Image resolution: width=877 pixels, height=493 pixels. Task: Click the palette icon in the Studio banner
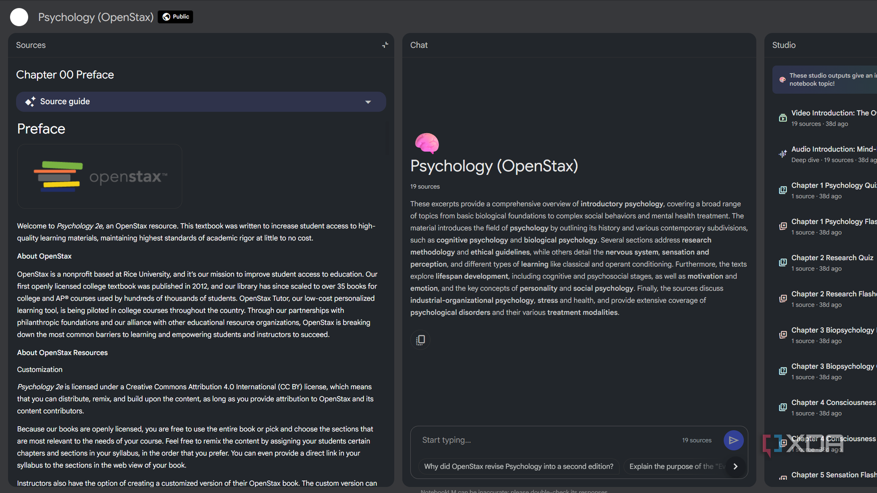(x=782, y=80)
